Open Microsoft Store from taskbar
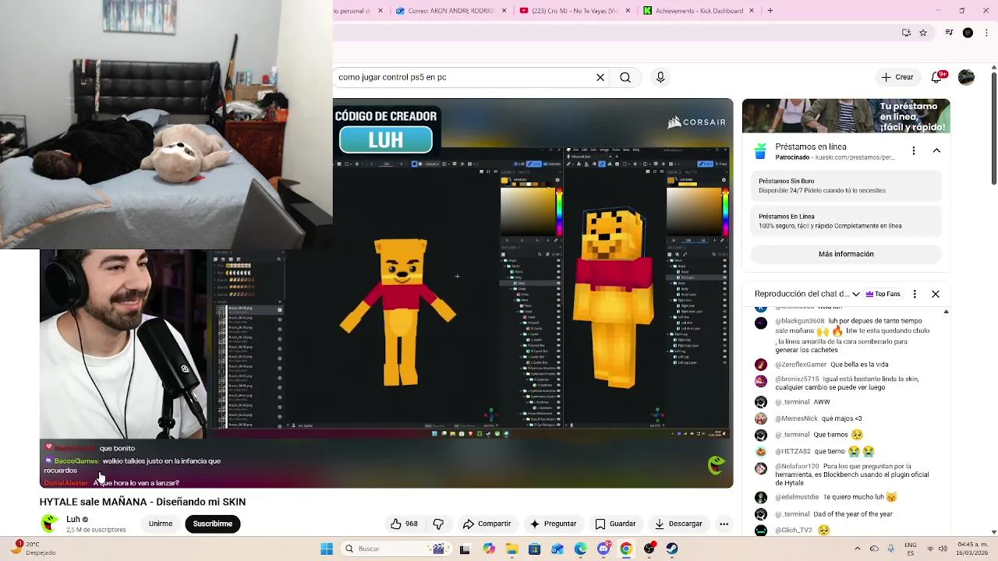The height and width of the screenshot is (561, 998). (x=534, y=549)
